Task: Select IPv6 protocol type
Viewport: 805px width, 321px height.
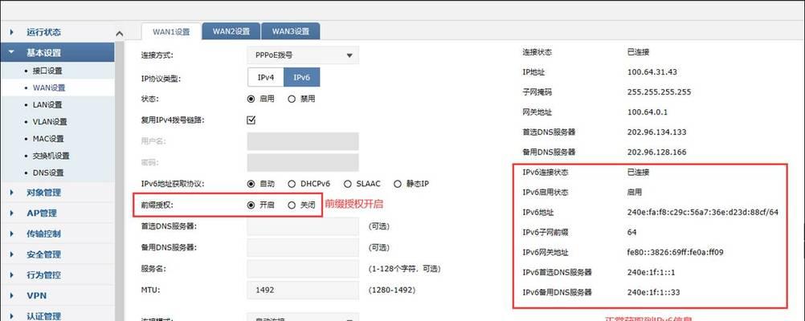Action: (302, 77)
